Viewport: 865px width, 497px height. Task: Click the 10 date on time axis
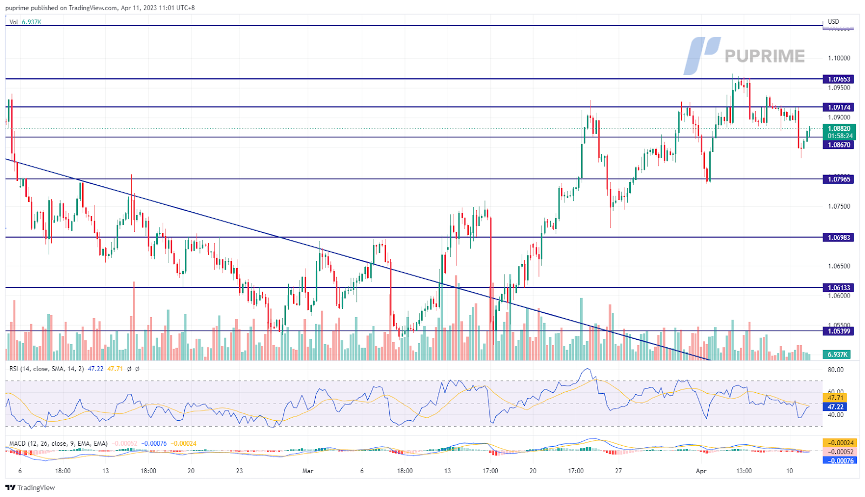[790, 471]
